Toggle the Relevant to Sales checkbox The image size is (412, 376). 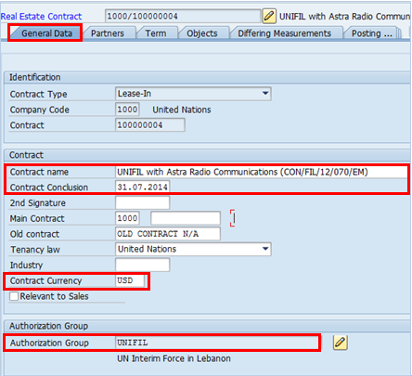(x=14, y=296)
